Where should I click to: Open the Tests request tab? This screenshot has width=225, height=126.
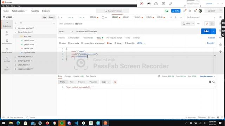coord(128,38)
